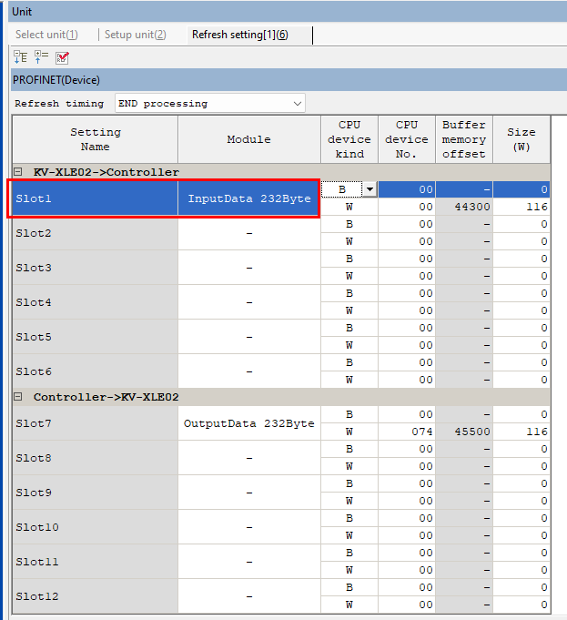This screenshot has width=567, height=620.
Task: Click CPU device No. 00 in Slot10 W row
Action: click(x=407, y=535)
